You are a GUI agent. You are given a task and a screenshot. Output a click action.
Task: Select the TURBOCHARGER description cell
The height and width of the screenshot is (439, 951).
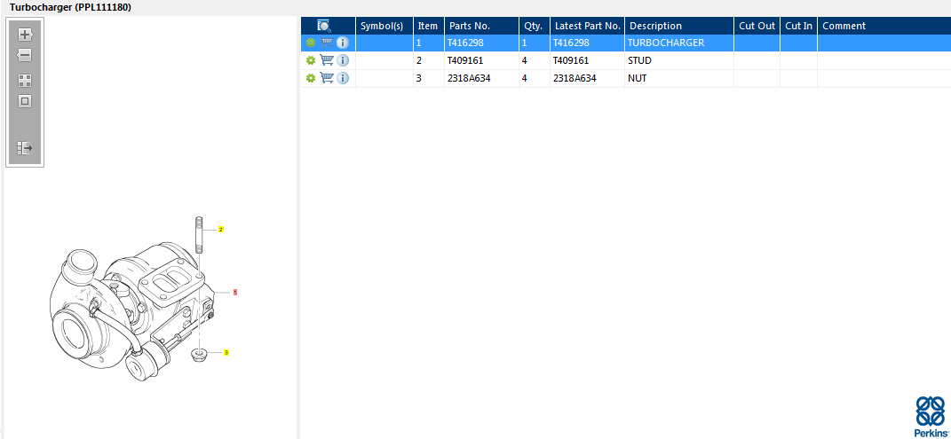679,43
